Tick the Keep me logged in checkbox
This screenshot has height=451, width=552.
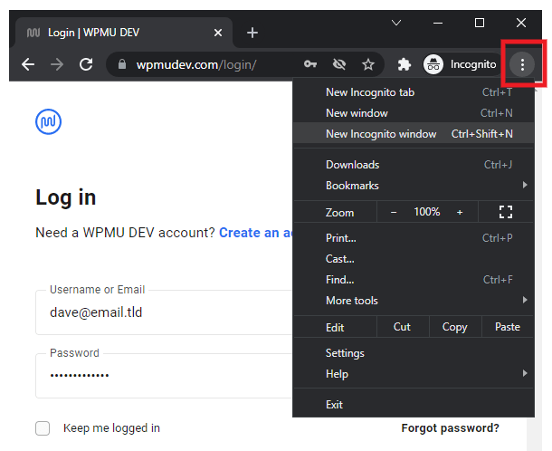coord(43,428)
